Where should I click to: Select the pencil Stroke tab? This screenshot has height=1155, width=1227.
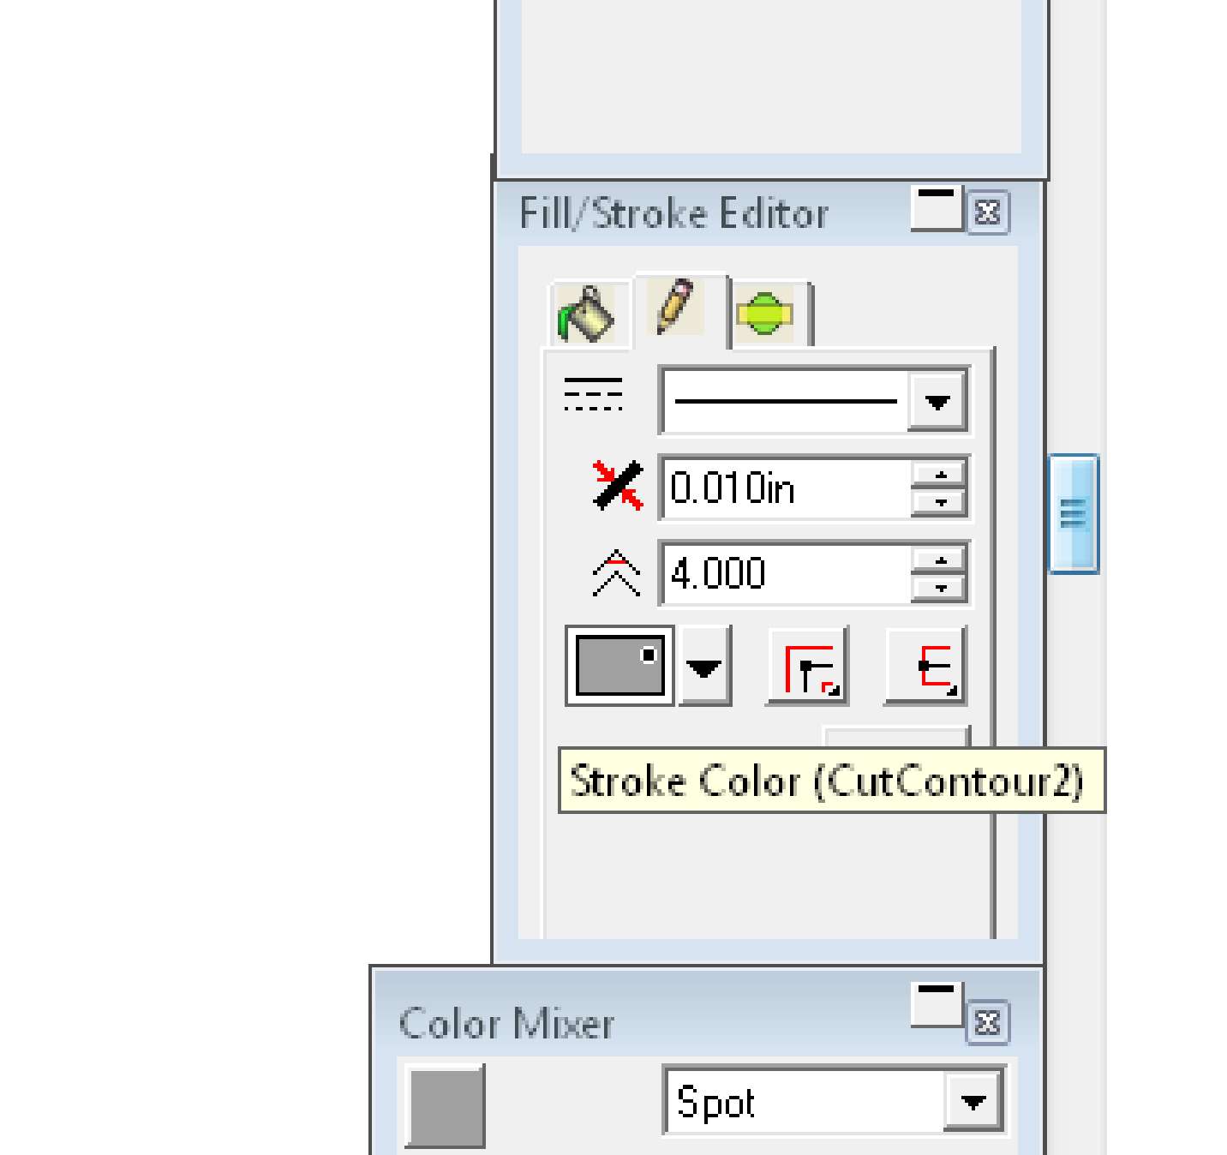click(x=679, y=309)
